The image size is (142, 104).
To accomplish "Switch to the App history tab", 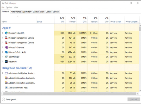I will click(x=27, y=12).
